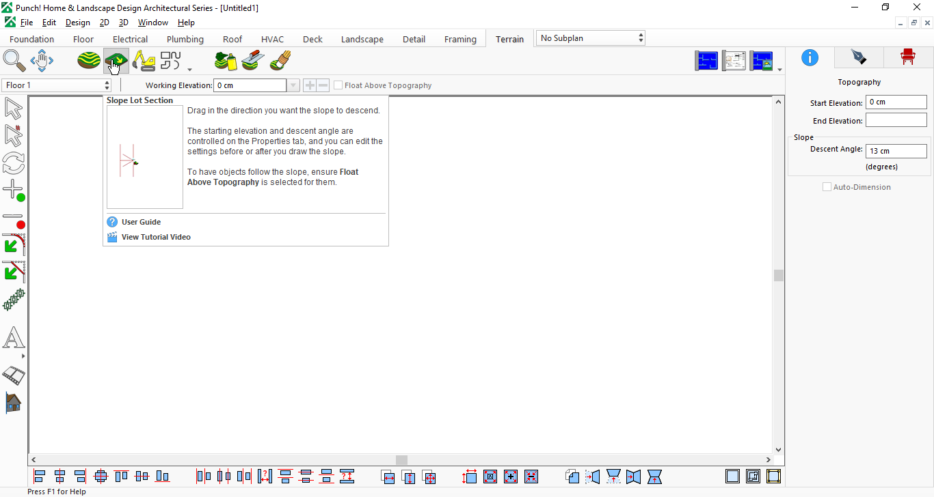Expand the Working Elevation dropdown arrow

pos(293,85)
